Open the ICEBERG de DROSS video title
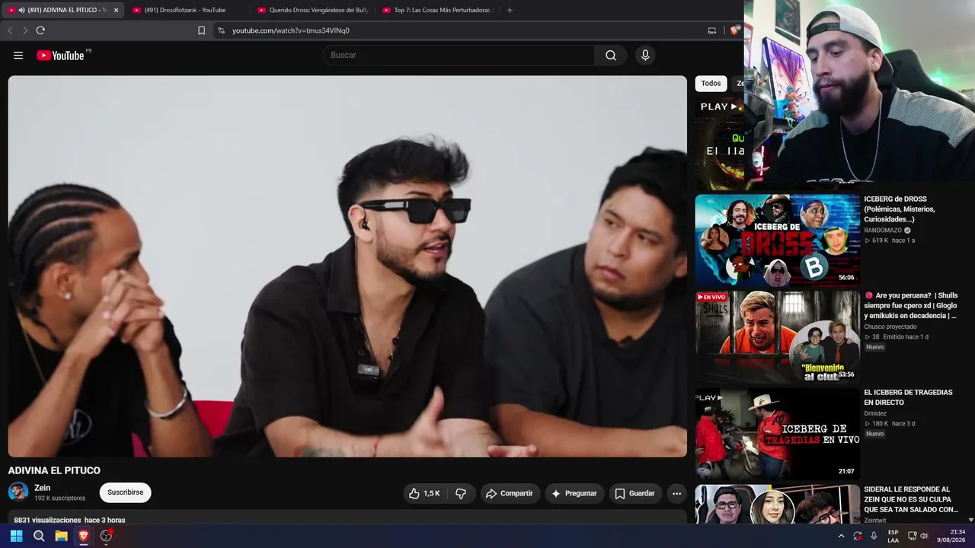The image size is (975, 548). tap(900, 209)
